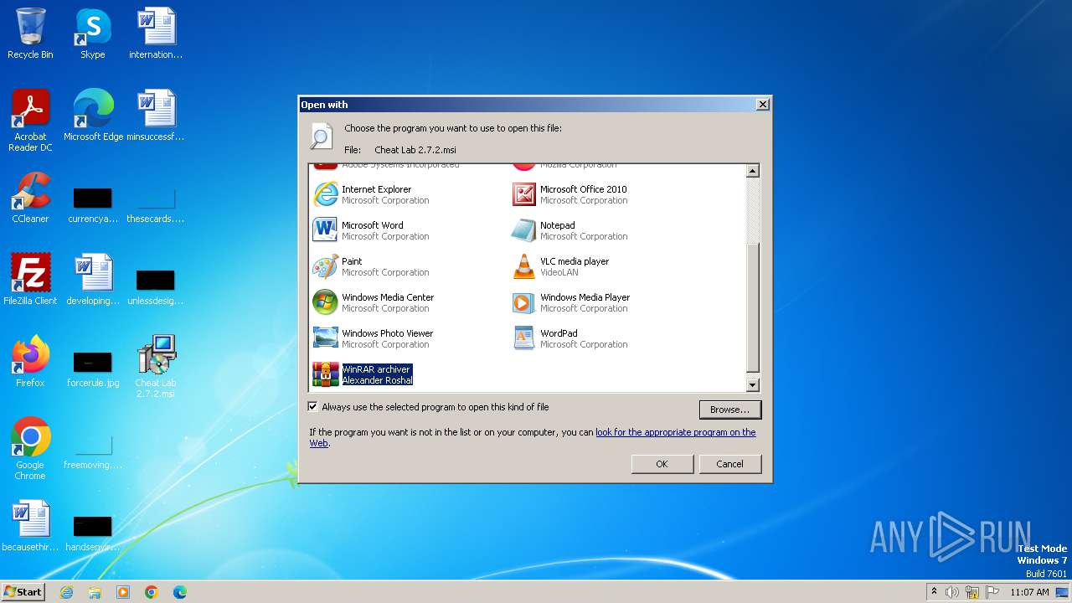Open the Start menu
1072x603 pixels.
(23, 592)
